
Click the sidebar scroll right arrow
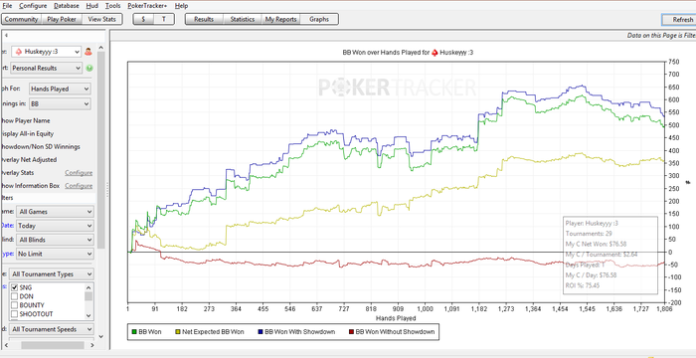click(92, 345)
